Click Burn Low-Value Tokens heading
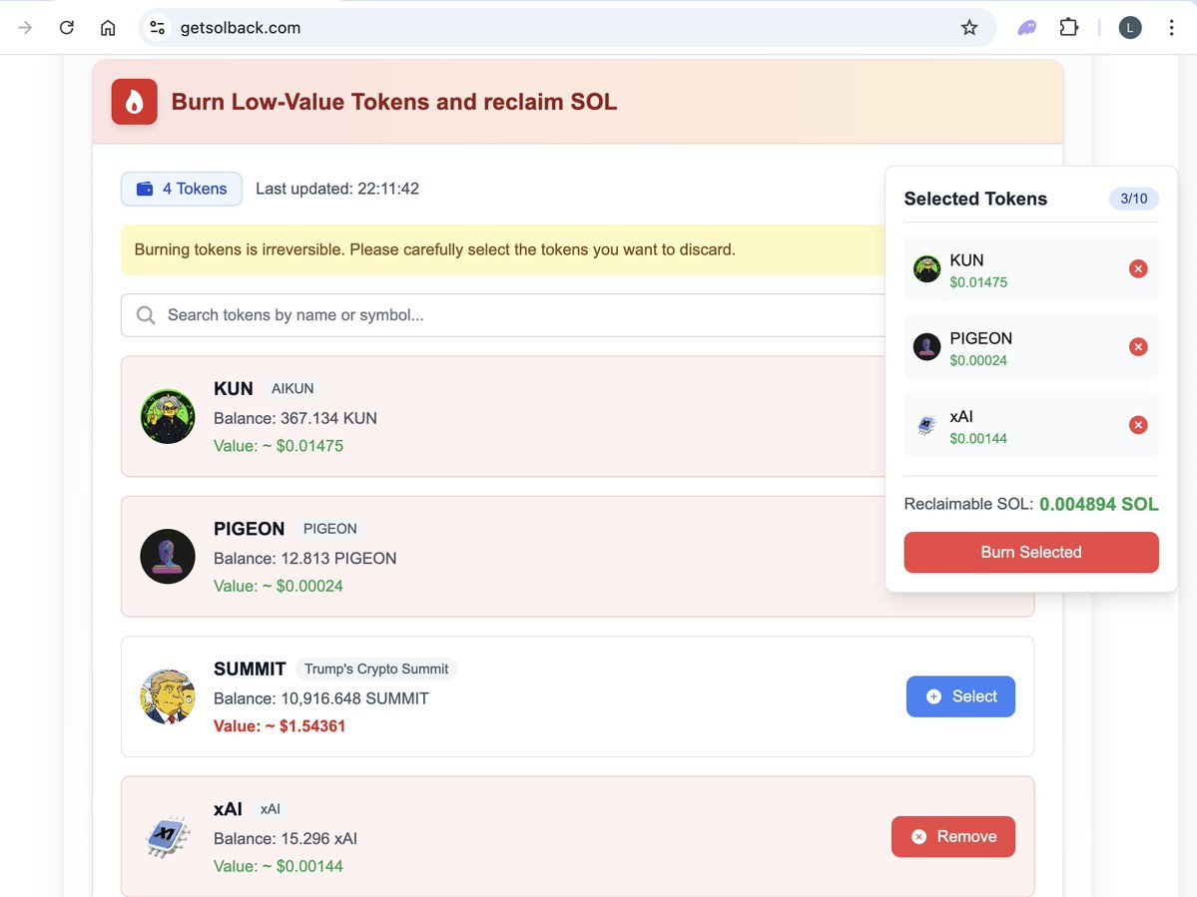Image resolution: width=1197 pixels, height=897 pixels. pos(394,102)
